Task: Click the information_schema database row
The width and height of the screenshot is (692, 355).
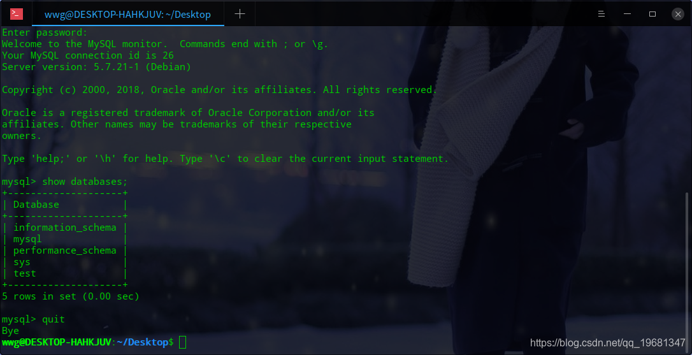Action: pos(65,228)
